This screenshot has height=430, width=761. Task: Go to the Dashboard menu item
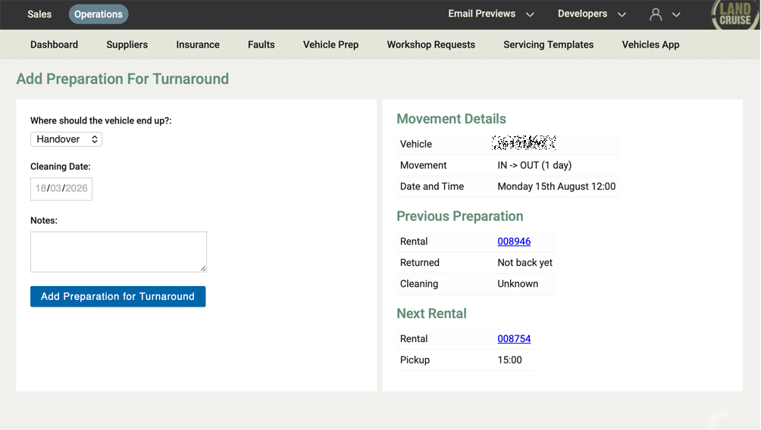pyautogui.click(x=54, y=45)
